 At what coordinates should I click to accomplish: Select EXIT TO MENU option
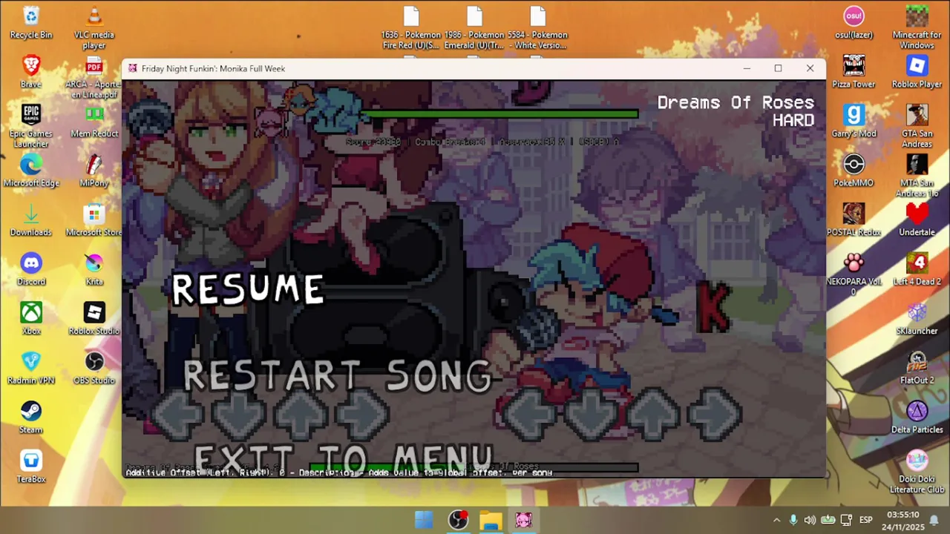tap(343, 460)
